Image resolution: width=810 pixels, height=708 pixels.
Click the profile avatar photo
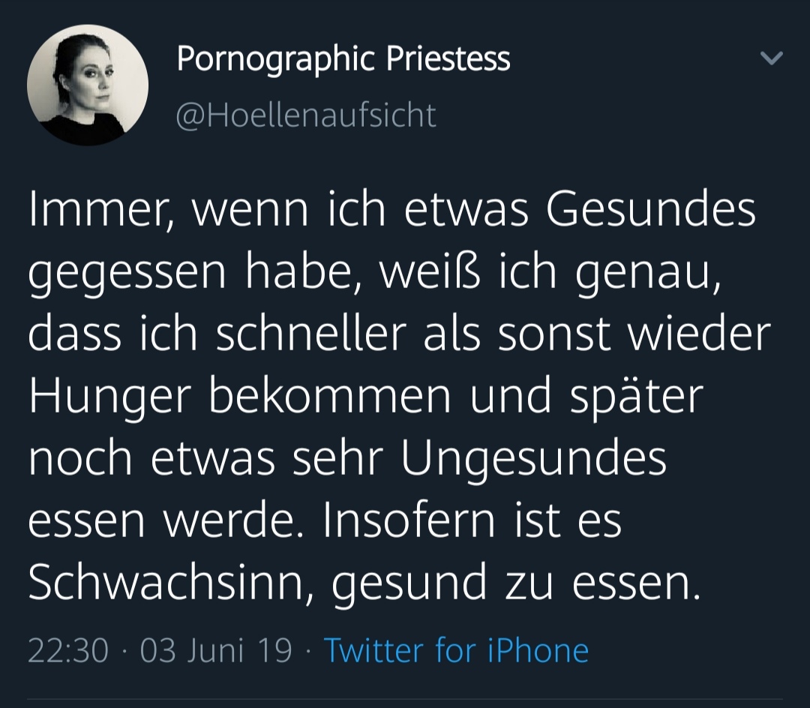[x=88, y=85]
